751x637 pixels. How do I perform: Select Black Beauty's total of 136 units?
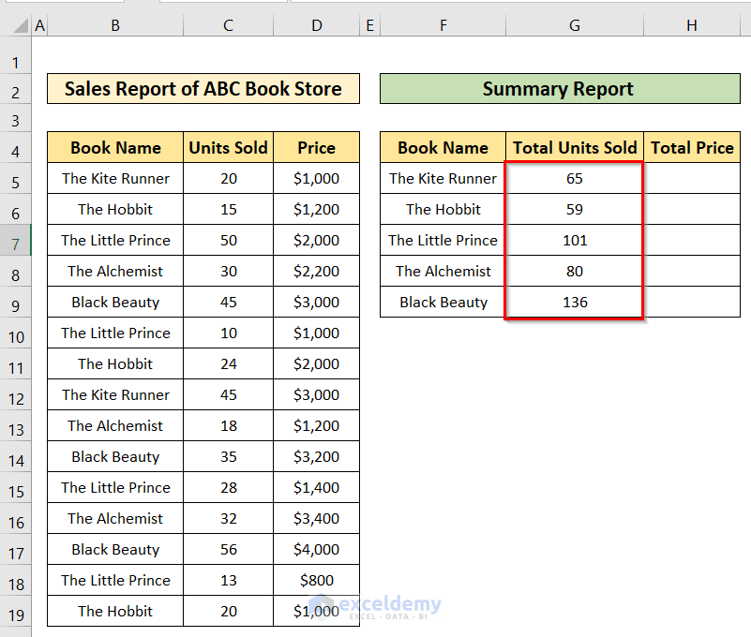(574, 302)
